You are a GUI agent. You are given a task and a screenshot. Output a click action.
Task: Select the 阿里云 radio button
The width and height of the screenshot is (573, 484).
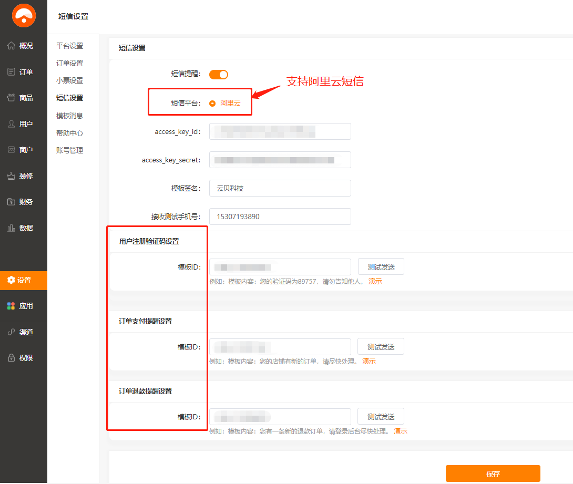pos(212,104)
